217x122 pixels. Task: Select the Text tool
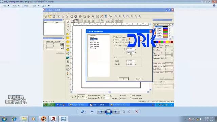coord(68,54)
